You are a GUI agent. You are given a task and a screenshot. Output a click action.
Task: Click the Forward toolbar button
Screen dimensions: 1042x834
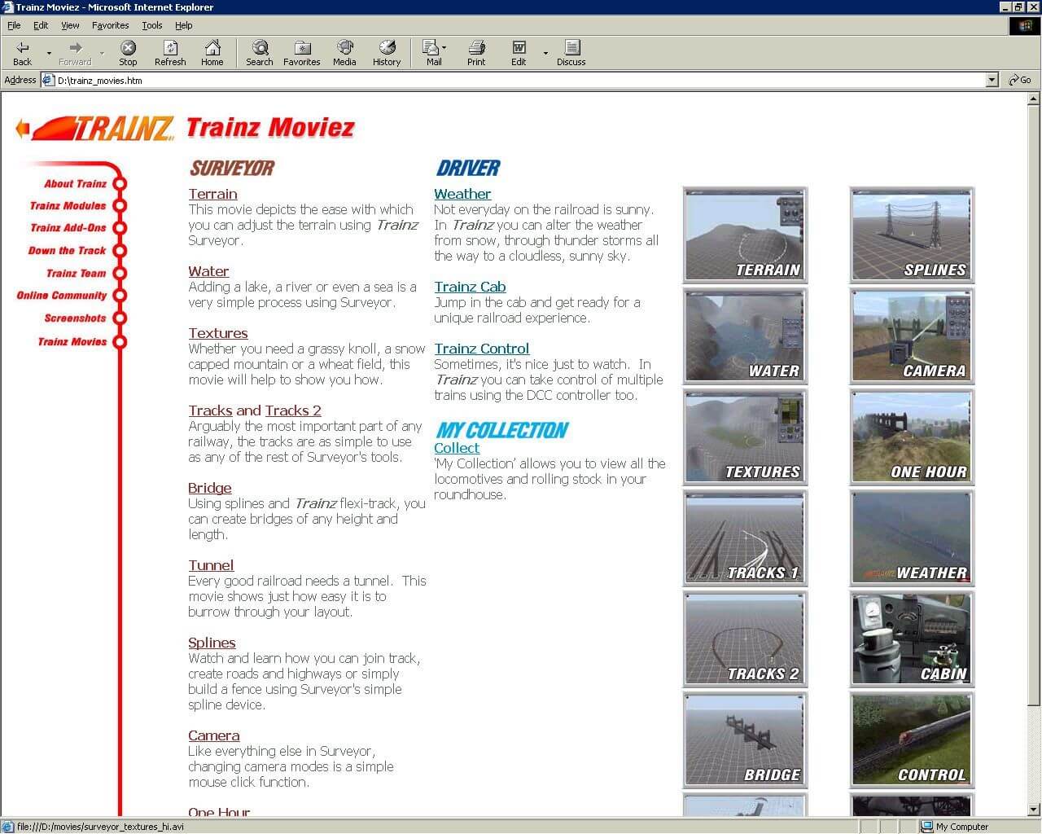75,53
